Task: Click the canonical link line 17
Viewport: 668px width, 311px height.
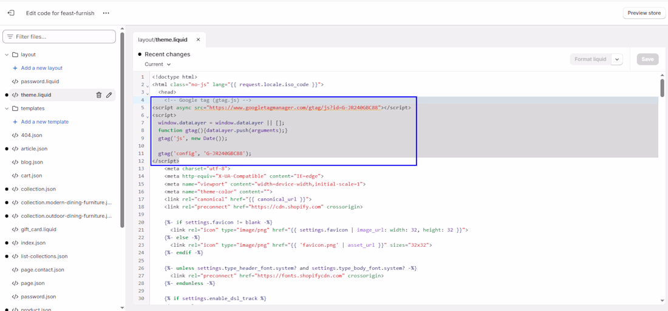Action: (x=237, y=199)
